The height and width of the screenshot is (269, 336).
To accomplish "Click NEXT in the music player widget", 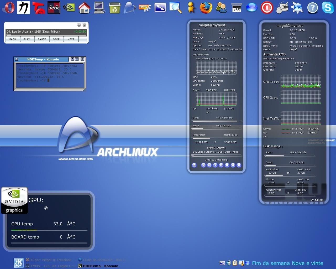I will pos(71,39).
